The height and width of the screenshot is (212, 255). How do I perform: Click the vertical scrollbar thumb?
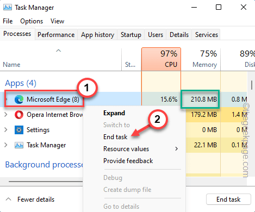[x=252, y=85]
